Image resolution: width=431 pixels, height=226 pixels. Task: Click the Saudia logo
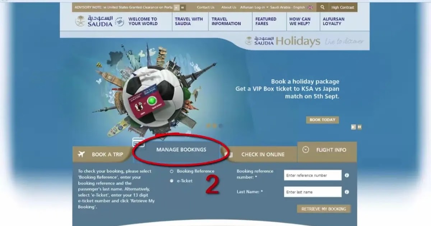tap(94, 21)
